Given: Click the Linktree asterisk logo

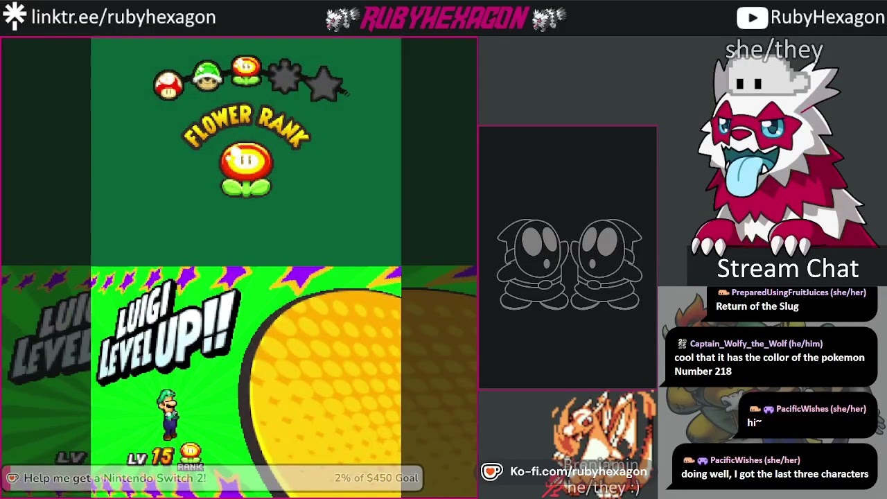Looking at the screenshot, I should tap(14, 16).
